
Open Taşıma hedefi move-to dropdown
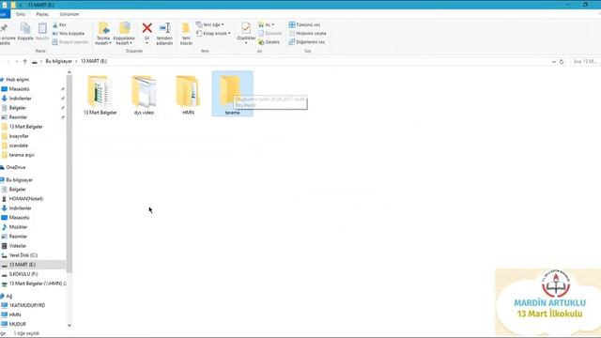tap(103, 34)
